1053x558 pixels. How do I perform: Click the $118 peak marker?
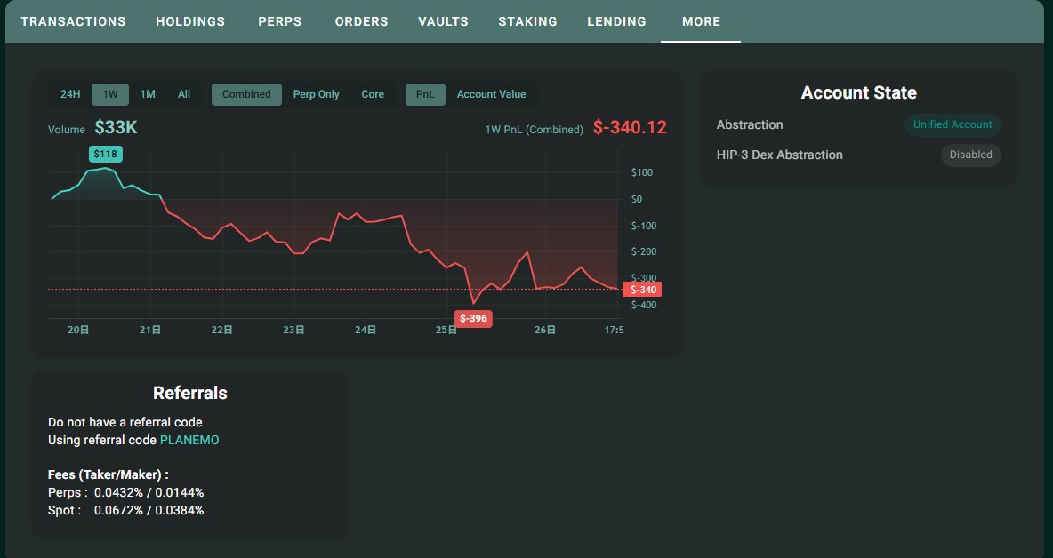[106, 155]
